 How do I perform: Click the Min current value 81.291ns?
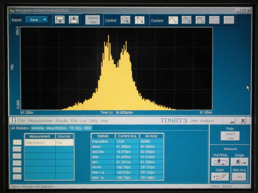click(127, 162)
